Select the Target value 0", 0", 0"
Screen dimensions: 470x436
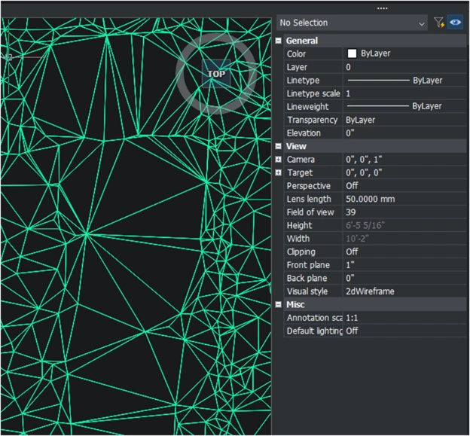(364, 172)
